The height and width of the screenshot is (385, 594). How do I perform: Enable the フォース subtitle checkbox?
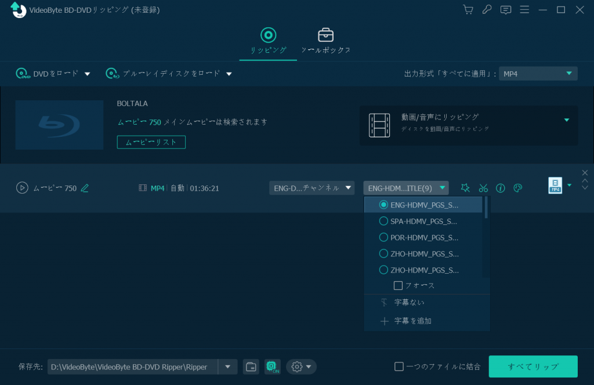(399, 285)
